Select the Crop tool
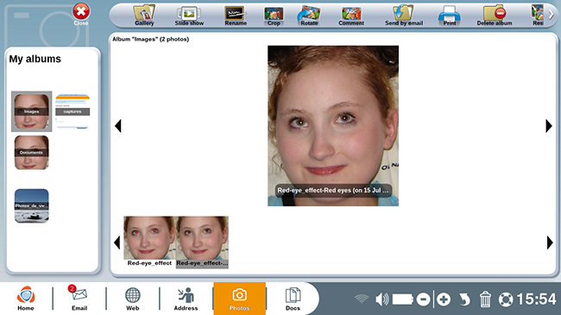The width and height of the screenshot is (561, 315). [274, 16]
